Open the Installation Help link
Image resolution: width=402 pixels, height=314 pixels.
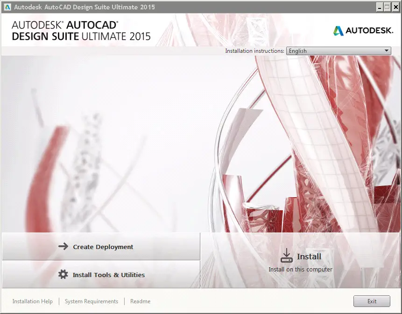pyautogui.click(x=33, y=301)
